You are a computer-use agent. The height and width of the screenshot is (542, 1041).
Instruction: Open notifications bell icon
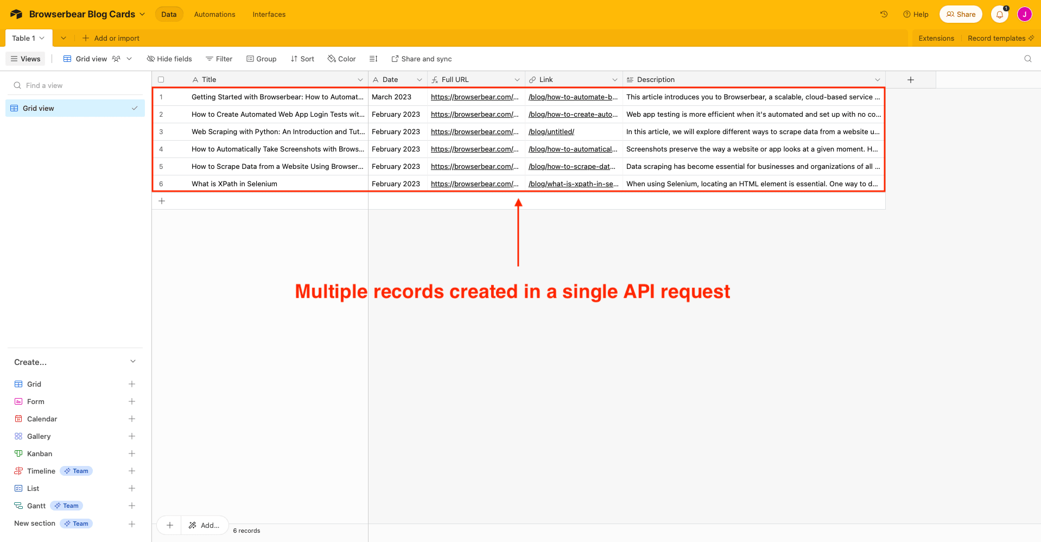pos(1000,15)
